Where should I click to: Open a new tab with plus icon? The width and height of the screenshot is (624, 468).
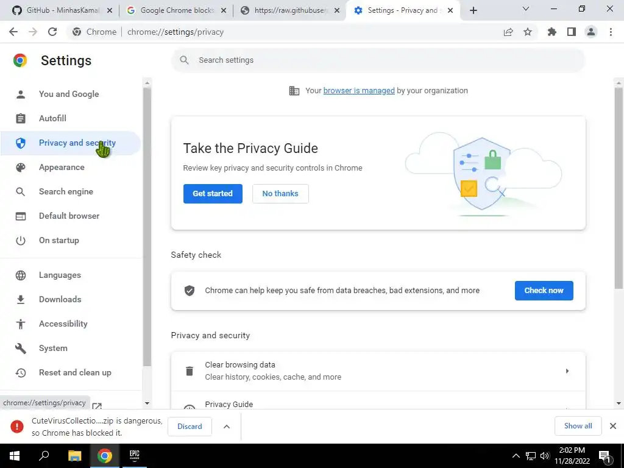click(x=473, y=10)
